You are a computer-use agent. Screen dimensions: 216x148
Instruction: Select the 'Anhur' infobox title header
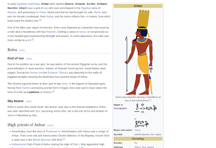tap(138, 6)
